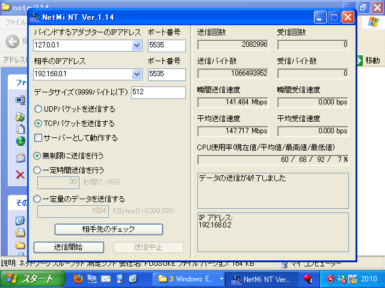The width and height of the screenshot is (385, 288).
Task: Enable サーバーとして動作する checkbox
Action: tap(38, 138)
